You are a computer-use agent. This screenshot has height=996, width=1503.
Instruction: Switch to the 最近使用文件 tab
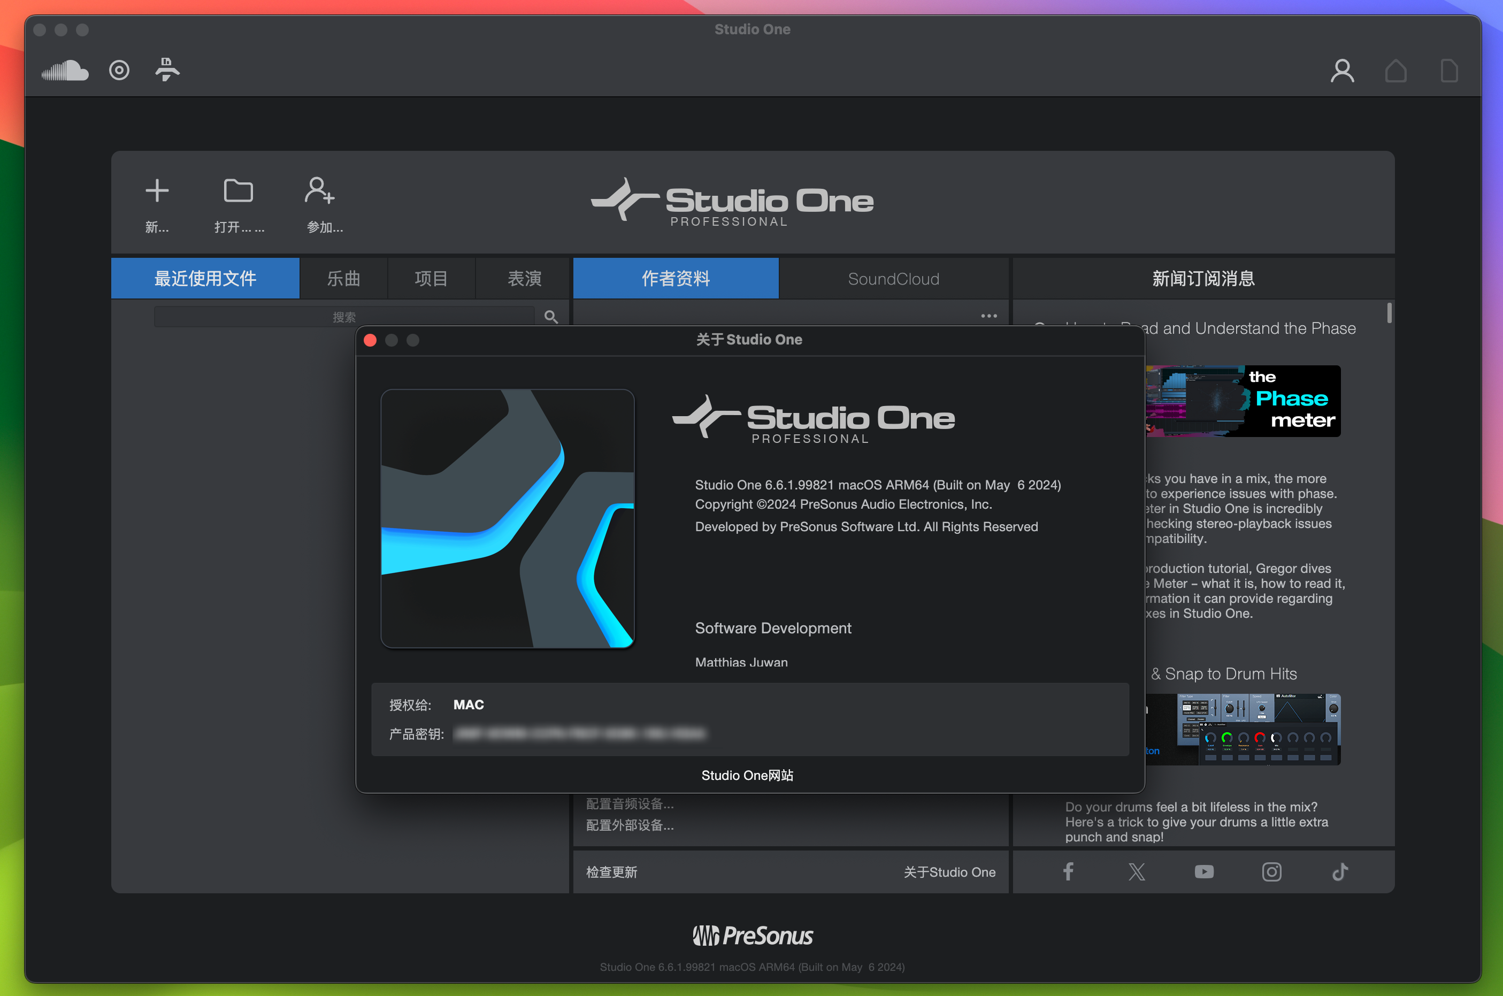(205, 278)
